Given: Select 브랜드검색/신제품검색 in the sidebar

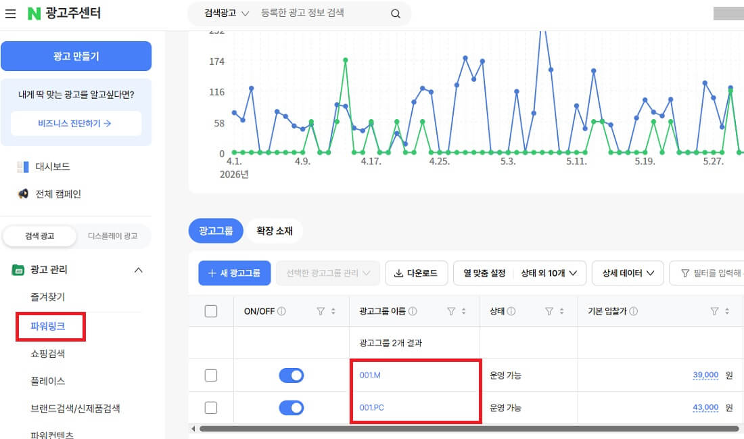Looking at the screenshot, I should (x=75, y=409).
